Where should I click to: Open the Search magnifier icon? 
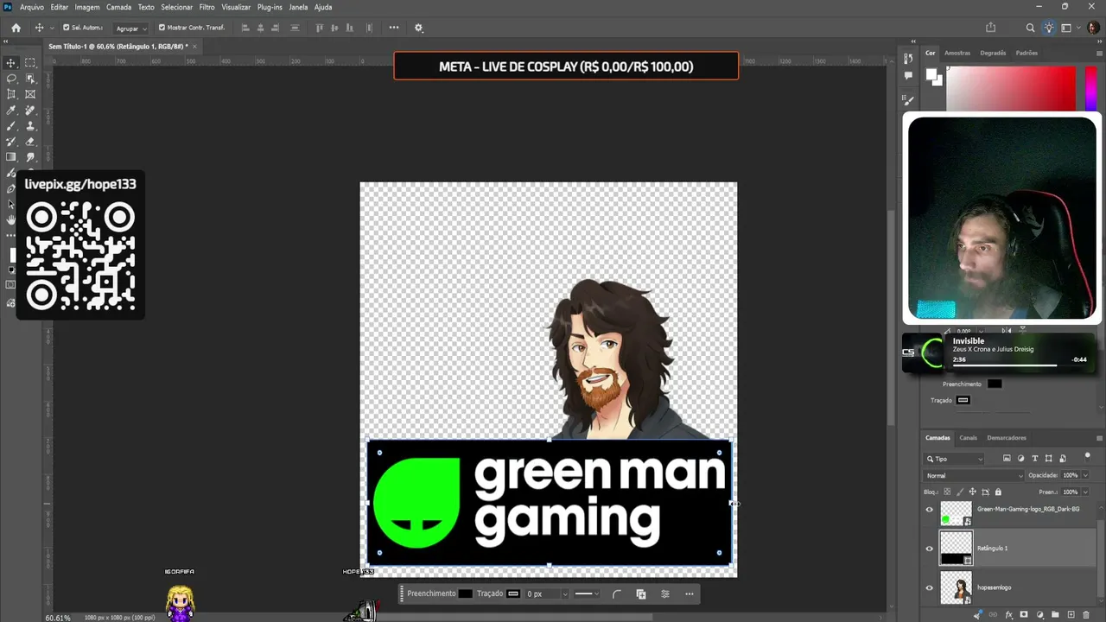pos(1030,28)
